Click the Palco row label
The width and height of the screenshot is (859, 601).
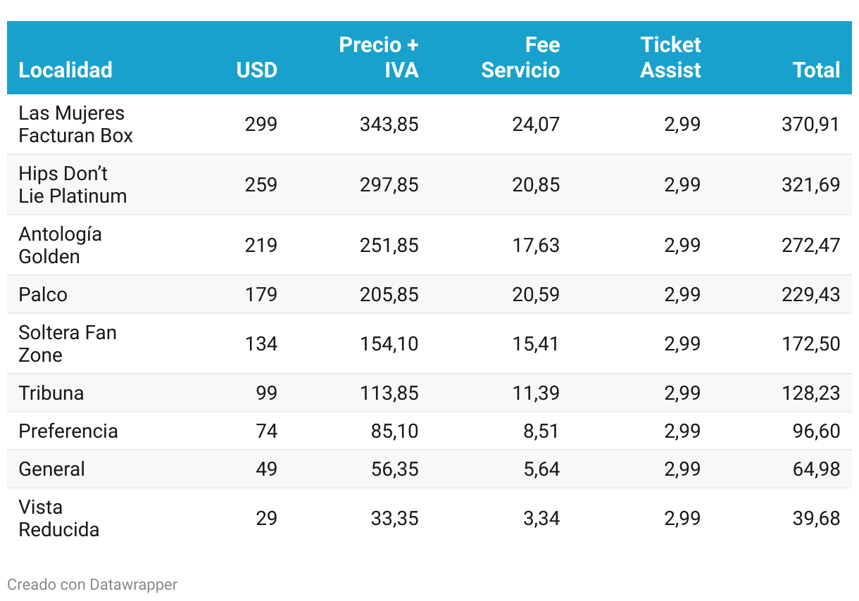tap(43, 294)
